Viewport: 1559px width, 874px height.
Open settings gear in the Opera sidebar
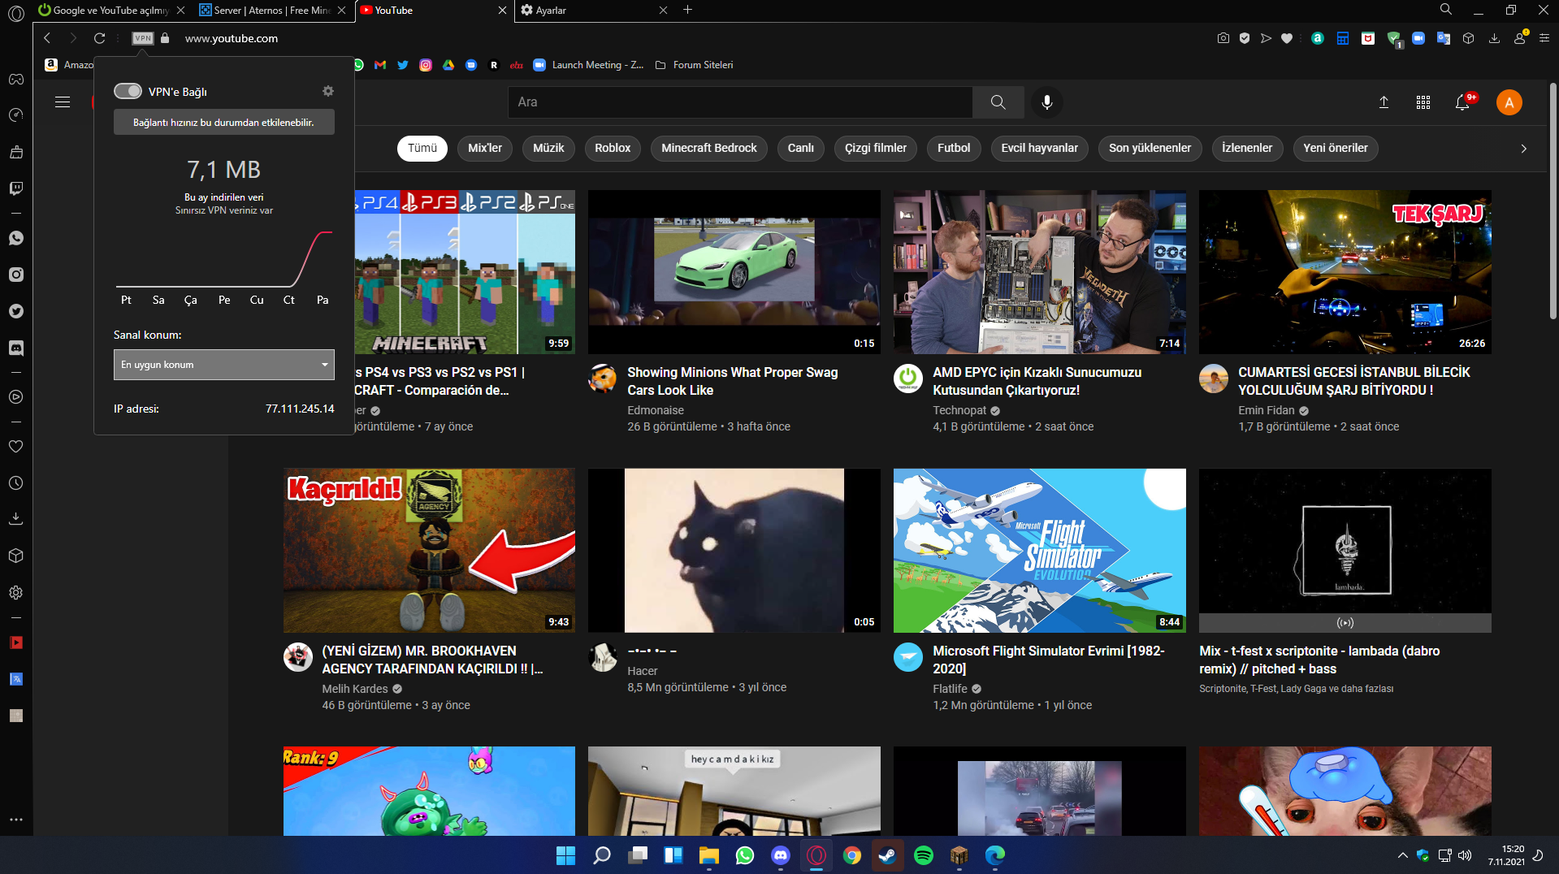pos(16,593)
